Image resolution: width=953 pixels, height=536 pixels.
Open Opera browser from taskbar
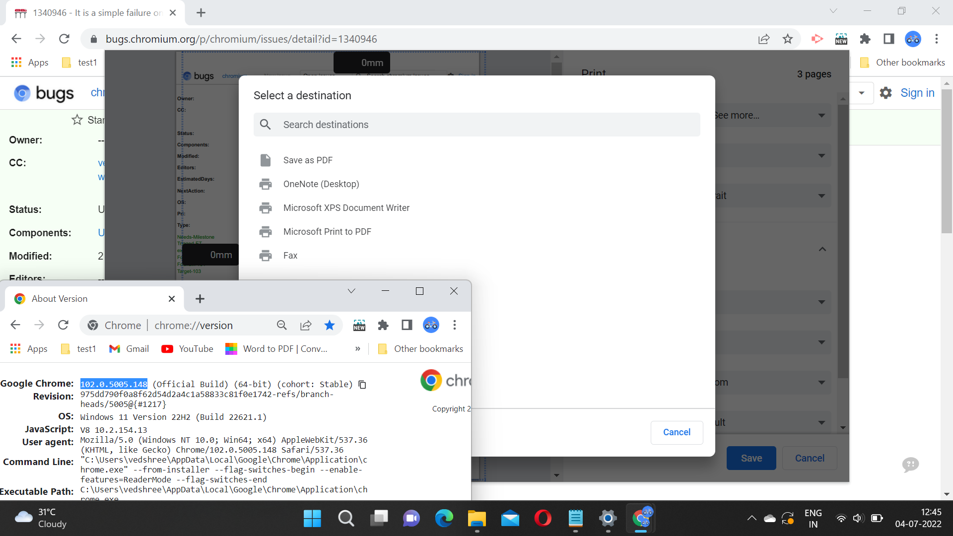coord(543,519)
